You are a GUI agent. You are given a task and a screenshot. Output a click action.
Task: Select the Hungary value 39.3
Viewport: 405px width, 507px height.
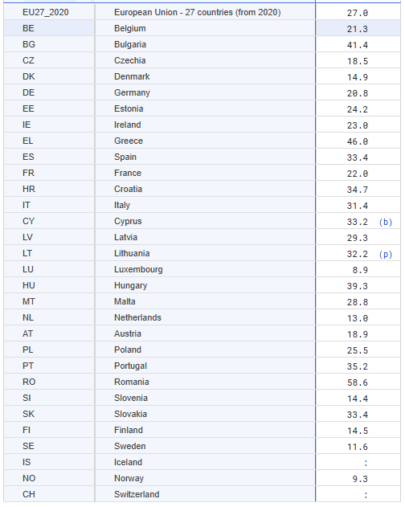(x=358, y=287)
